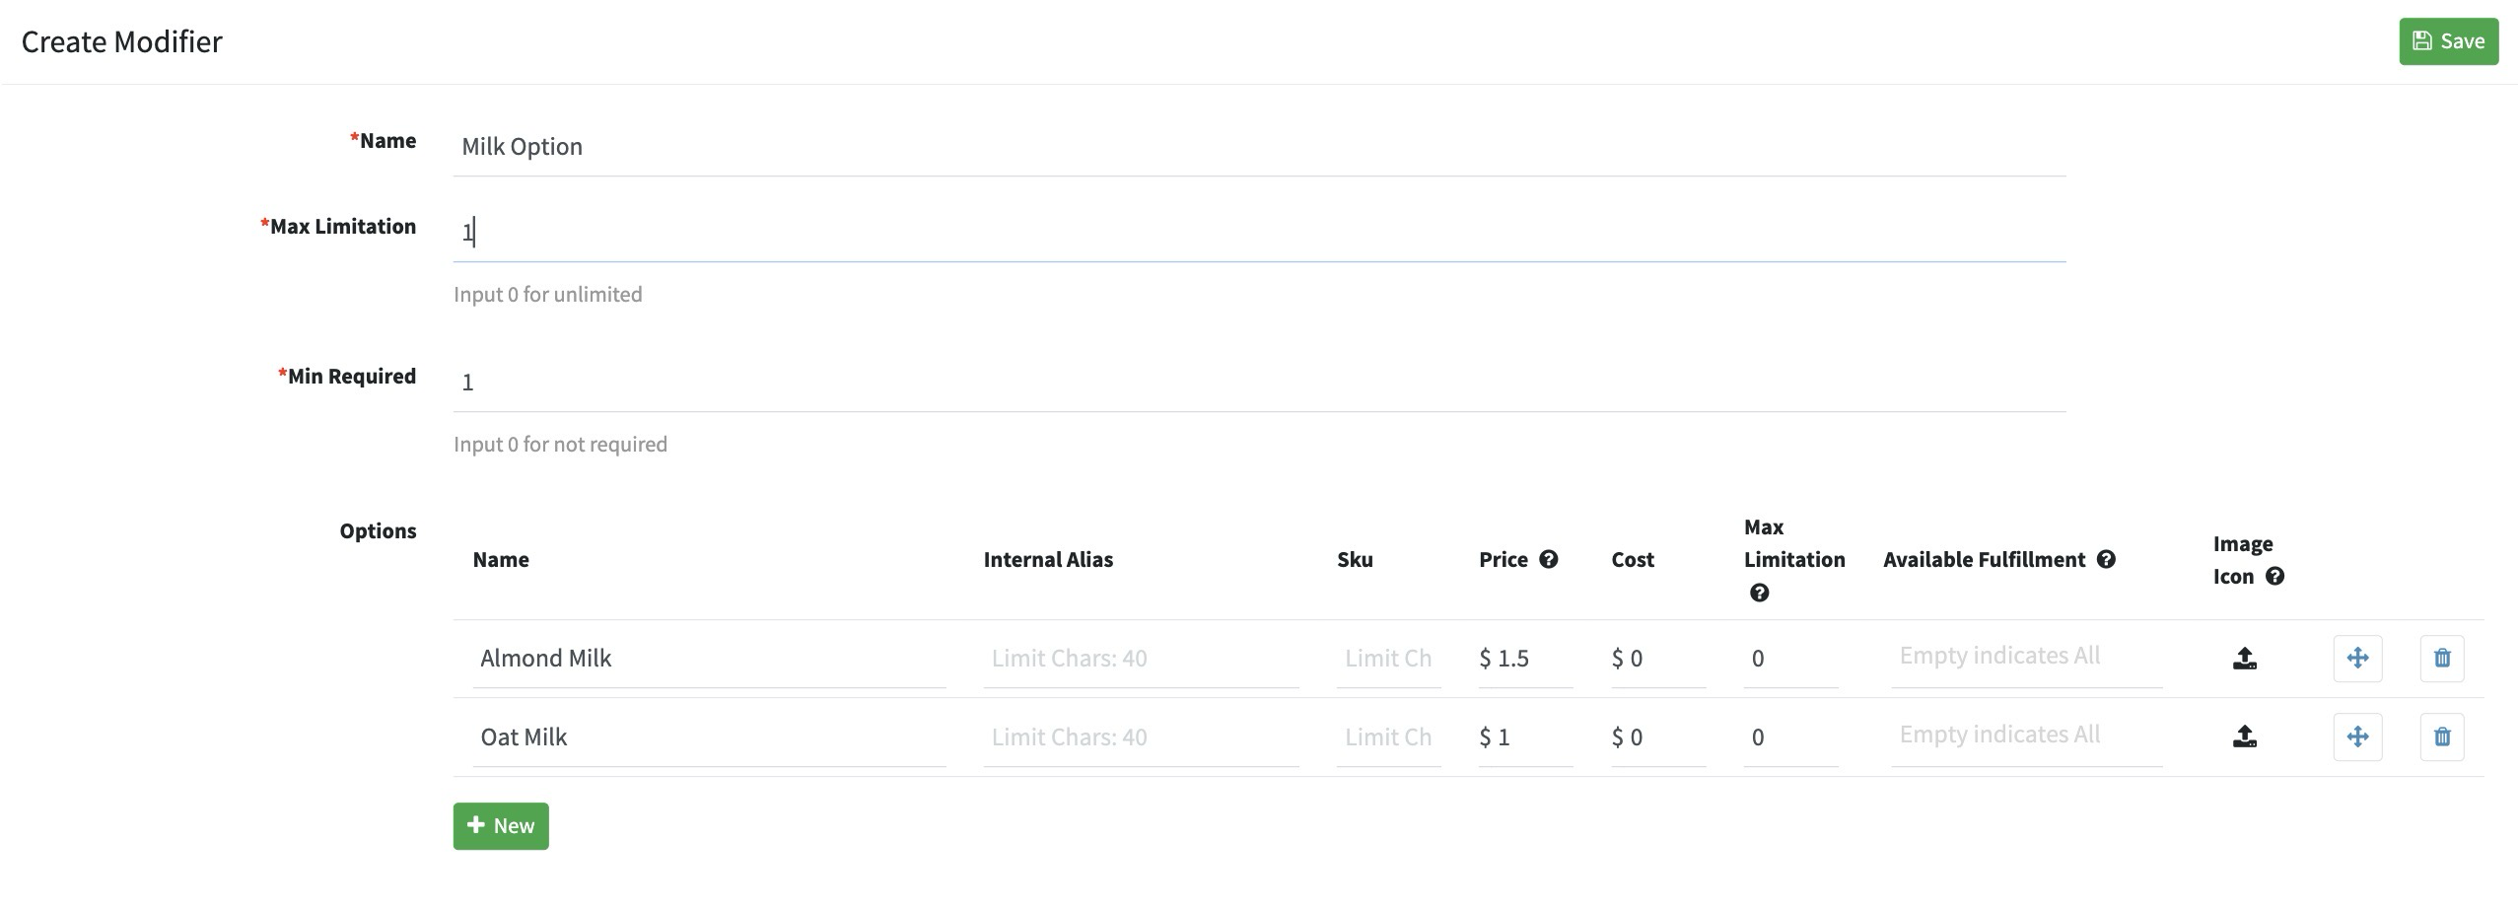Save the modifier
Screen dimensions: 2518x911
(x=2448, y=41)
